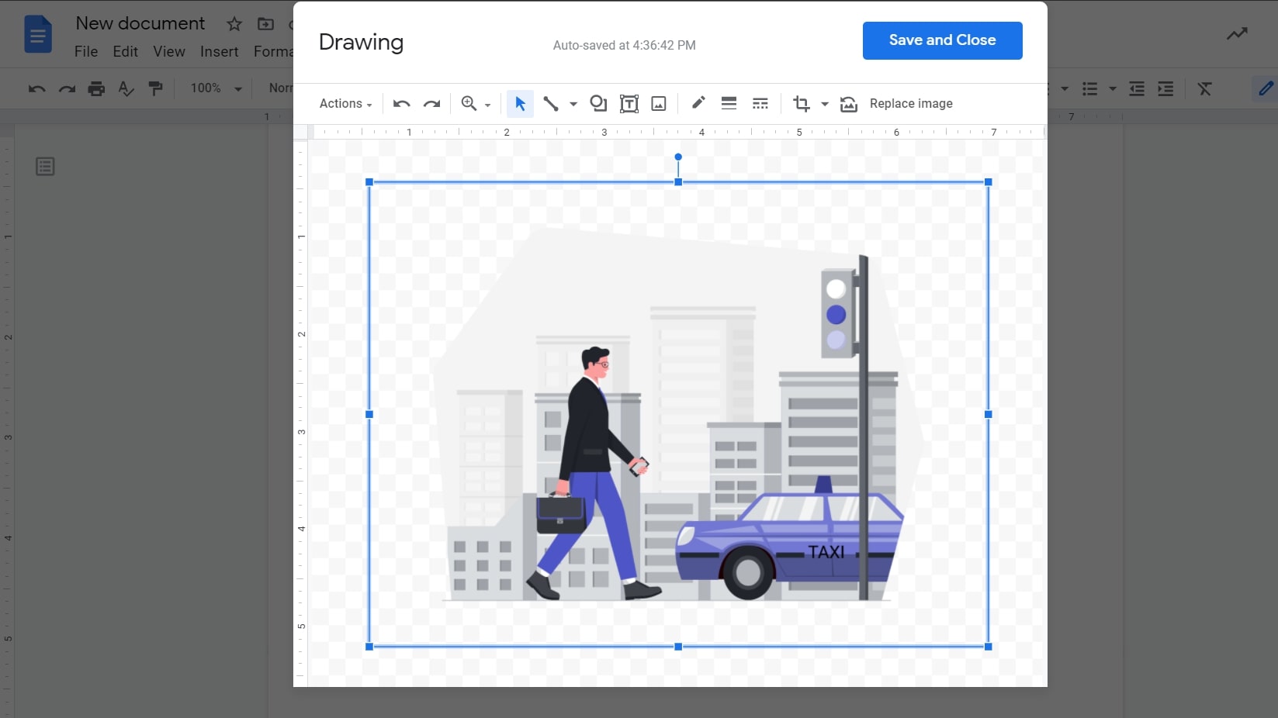1278x718 pixels.
Task: Open the Border color pencil tool
Action: 697,103
